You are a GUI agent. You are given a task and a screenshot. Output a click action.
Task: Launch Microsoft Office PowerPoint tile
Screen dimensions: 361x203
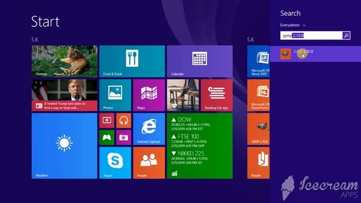(x=258, y=95)
